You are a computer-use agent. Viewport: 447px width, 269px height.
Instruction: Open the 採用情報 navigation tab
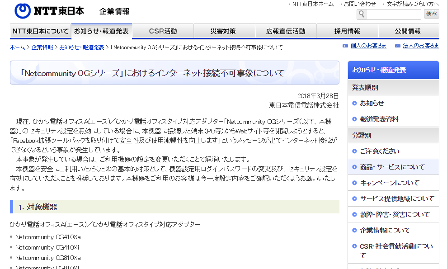coord(347,31)
